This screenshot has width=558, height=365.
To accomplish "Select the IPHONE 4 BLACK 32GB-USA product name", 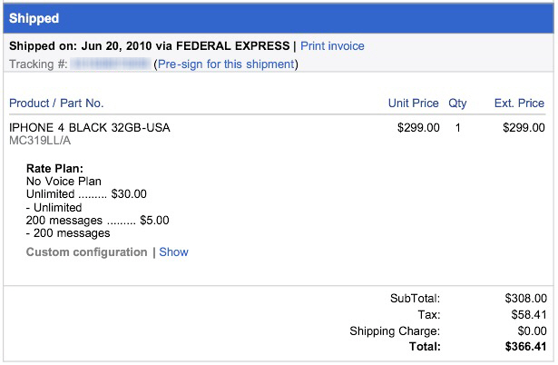I will pos(90,128).
